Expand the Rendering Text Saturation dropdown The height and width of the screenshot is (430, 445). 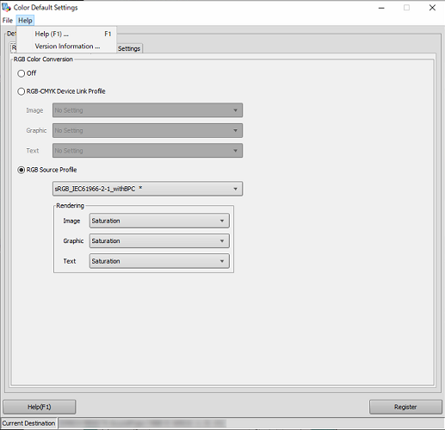159,261
